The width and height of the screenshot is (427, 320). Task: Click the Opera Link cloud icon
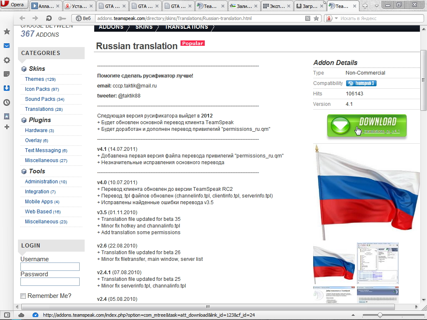[x=21, y=315]
